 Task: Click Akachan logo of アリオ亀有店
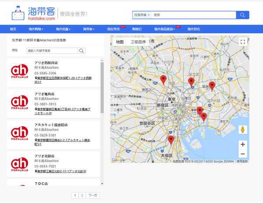(19, 102)
